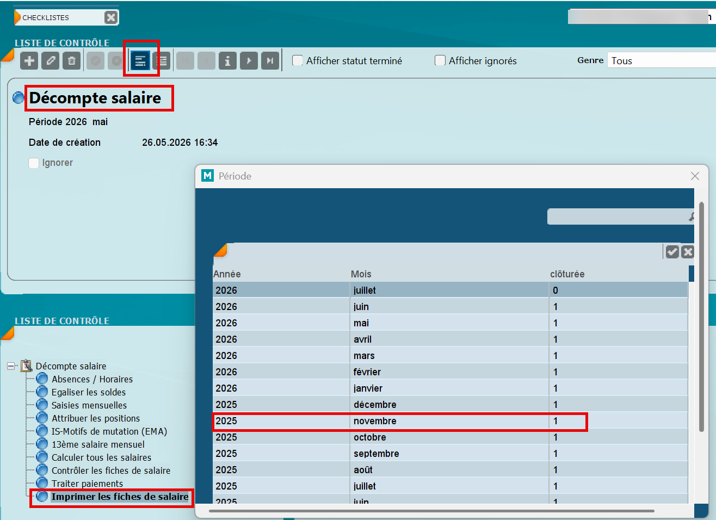This screenshot has width=716, height=520.
Task: Select Imprimer les fiches de salaire item
Action: 120,497
